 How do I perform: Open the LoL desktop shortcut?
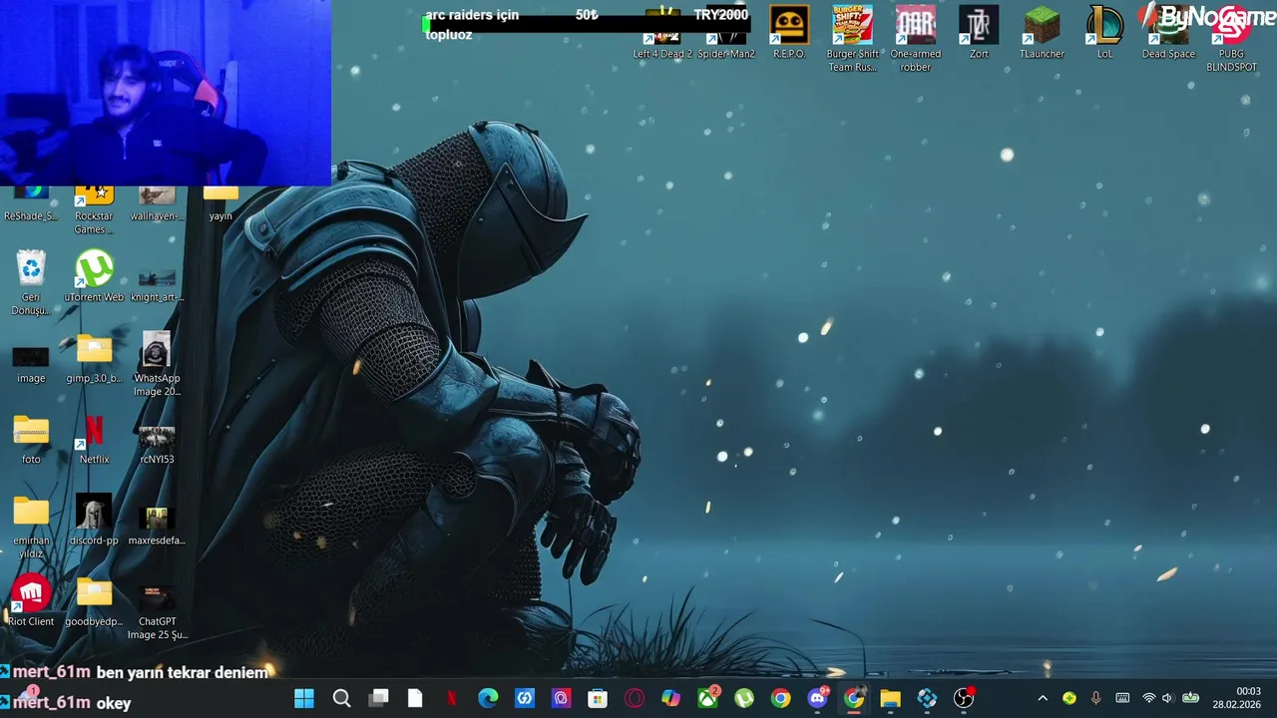pos(1104,32)
